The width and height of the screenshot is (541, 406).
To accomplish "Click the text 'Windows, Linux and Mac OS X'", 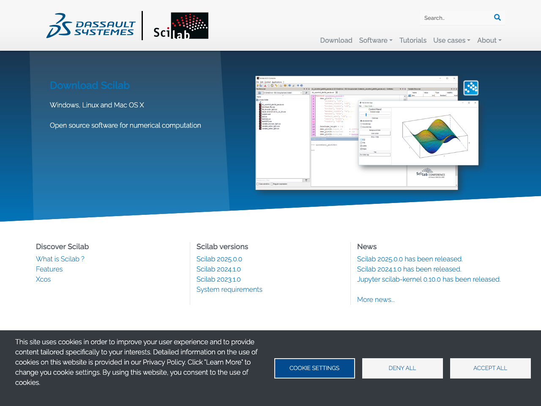I will [x=97, y=105].
